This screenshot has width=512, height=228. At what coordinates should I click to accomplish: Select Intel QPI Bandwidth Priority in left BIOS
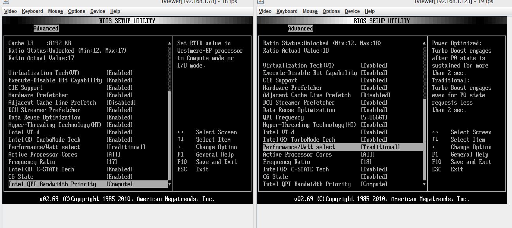tap(88, 184)
